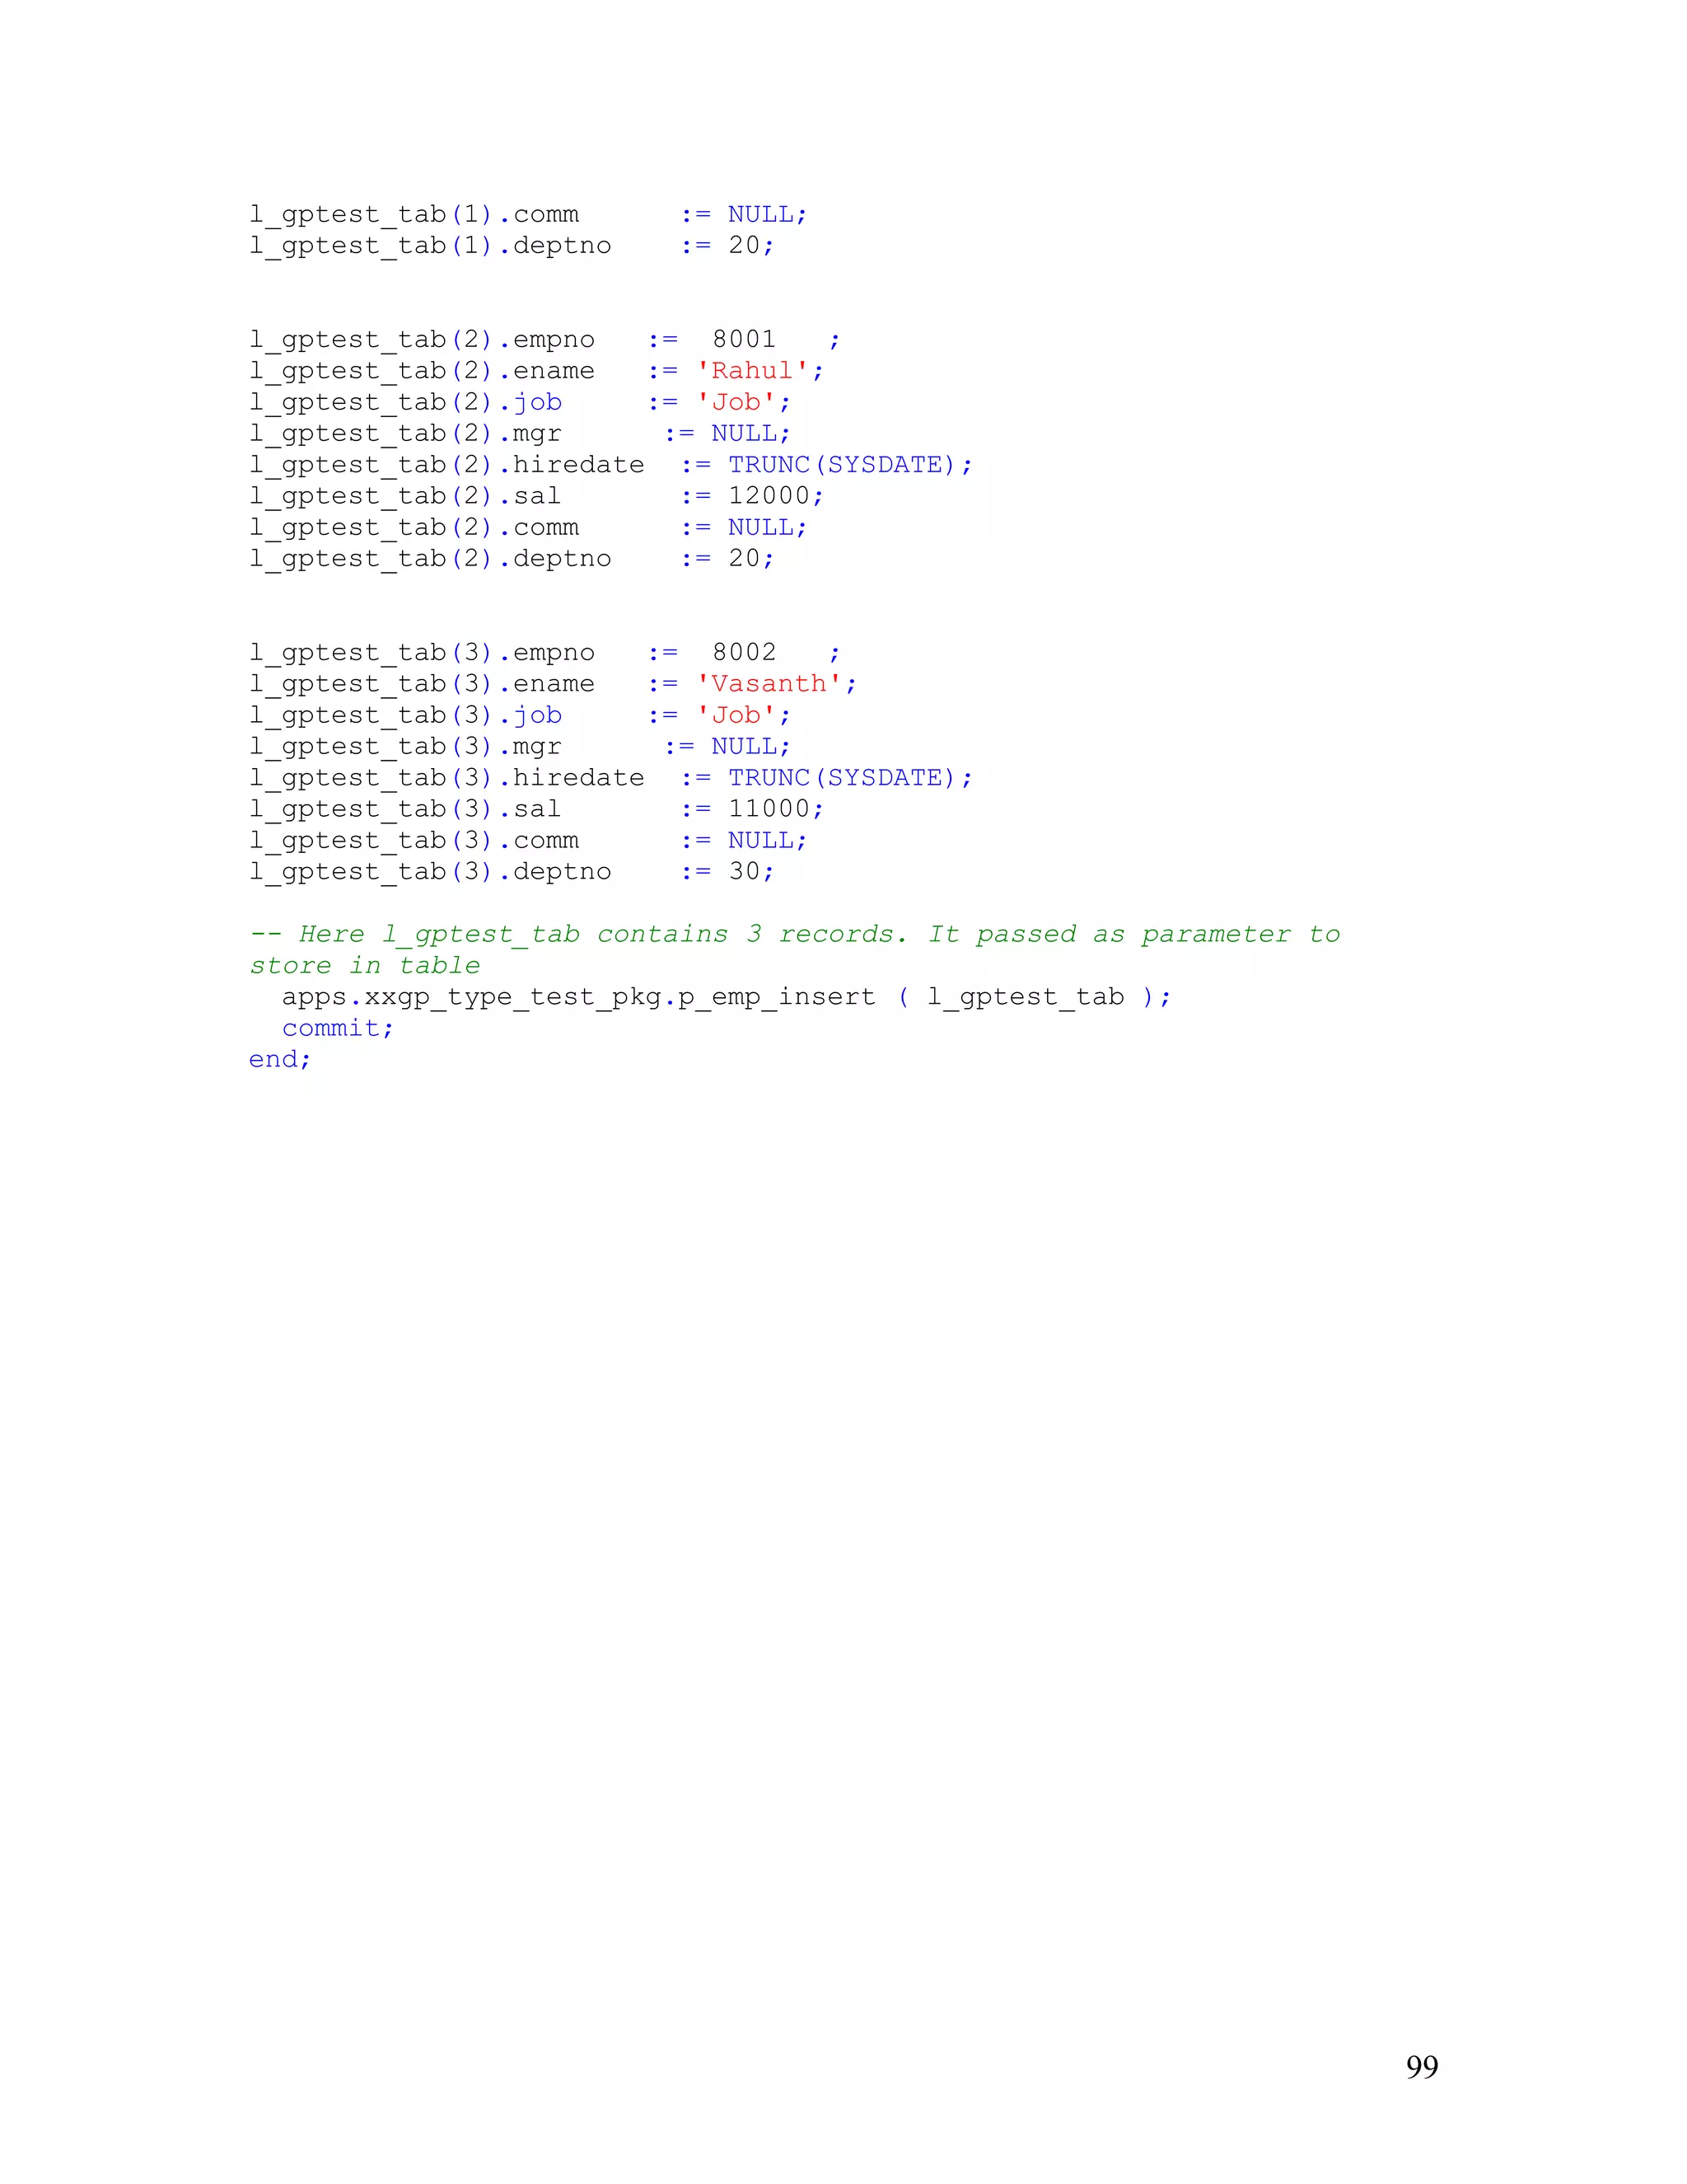The width and height of the screenshot is (1687, 2184).
Task: Click the line 'l_gptest_tab(2).hiredate := TRUNC(SYSDATE);'
Action: click(x=610, y=465)
